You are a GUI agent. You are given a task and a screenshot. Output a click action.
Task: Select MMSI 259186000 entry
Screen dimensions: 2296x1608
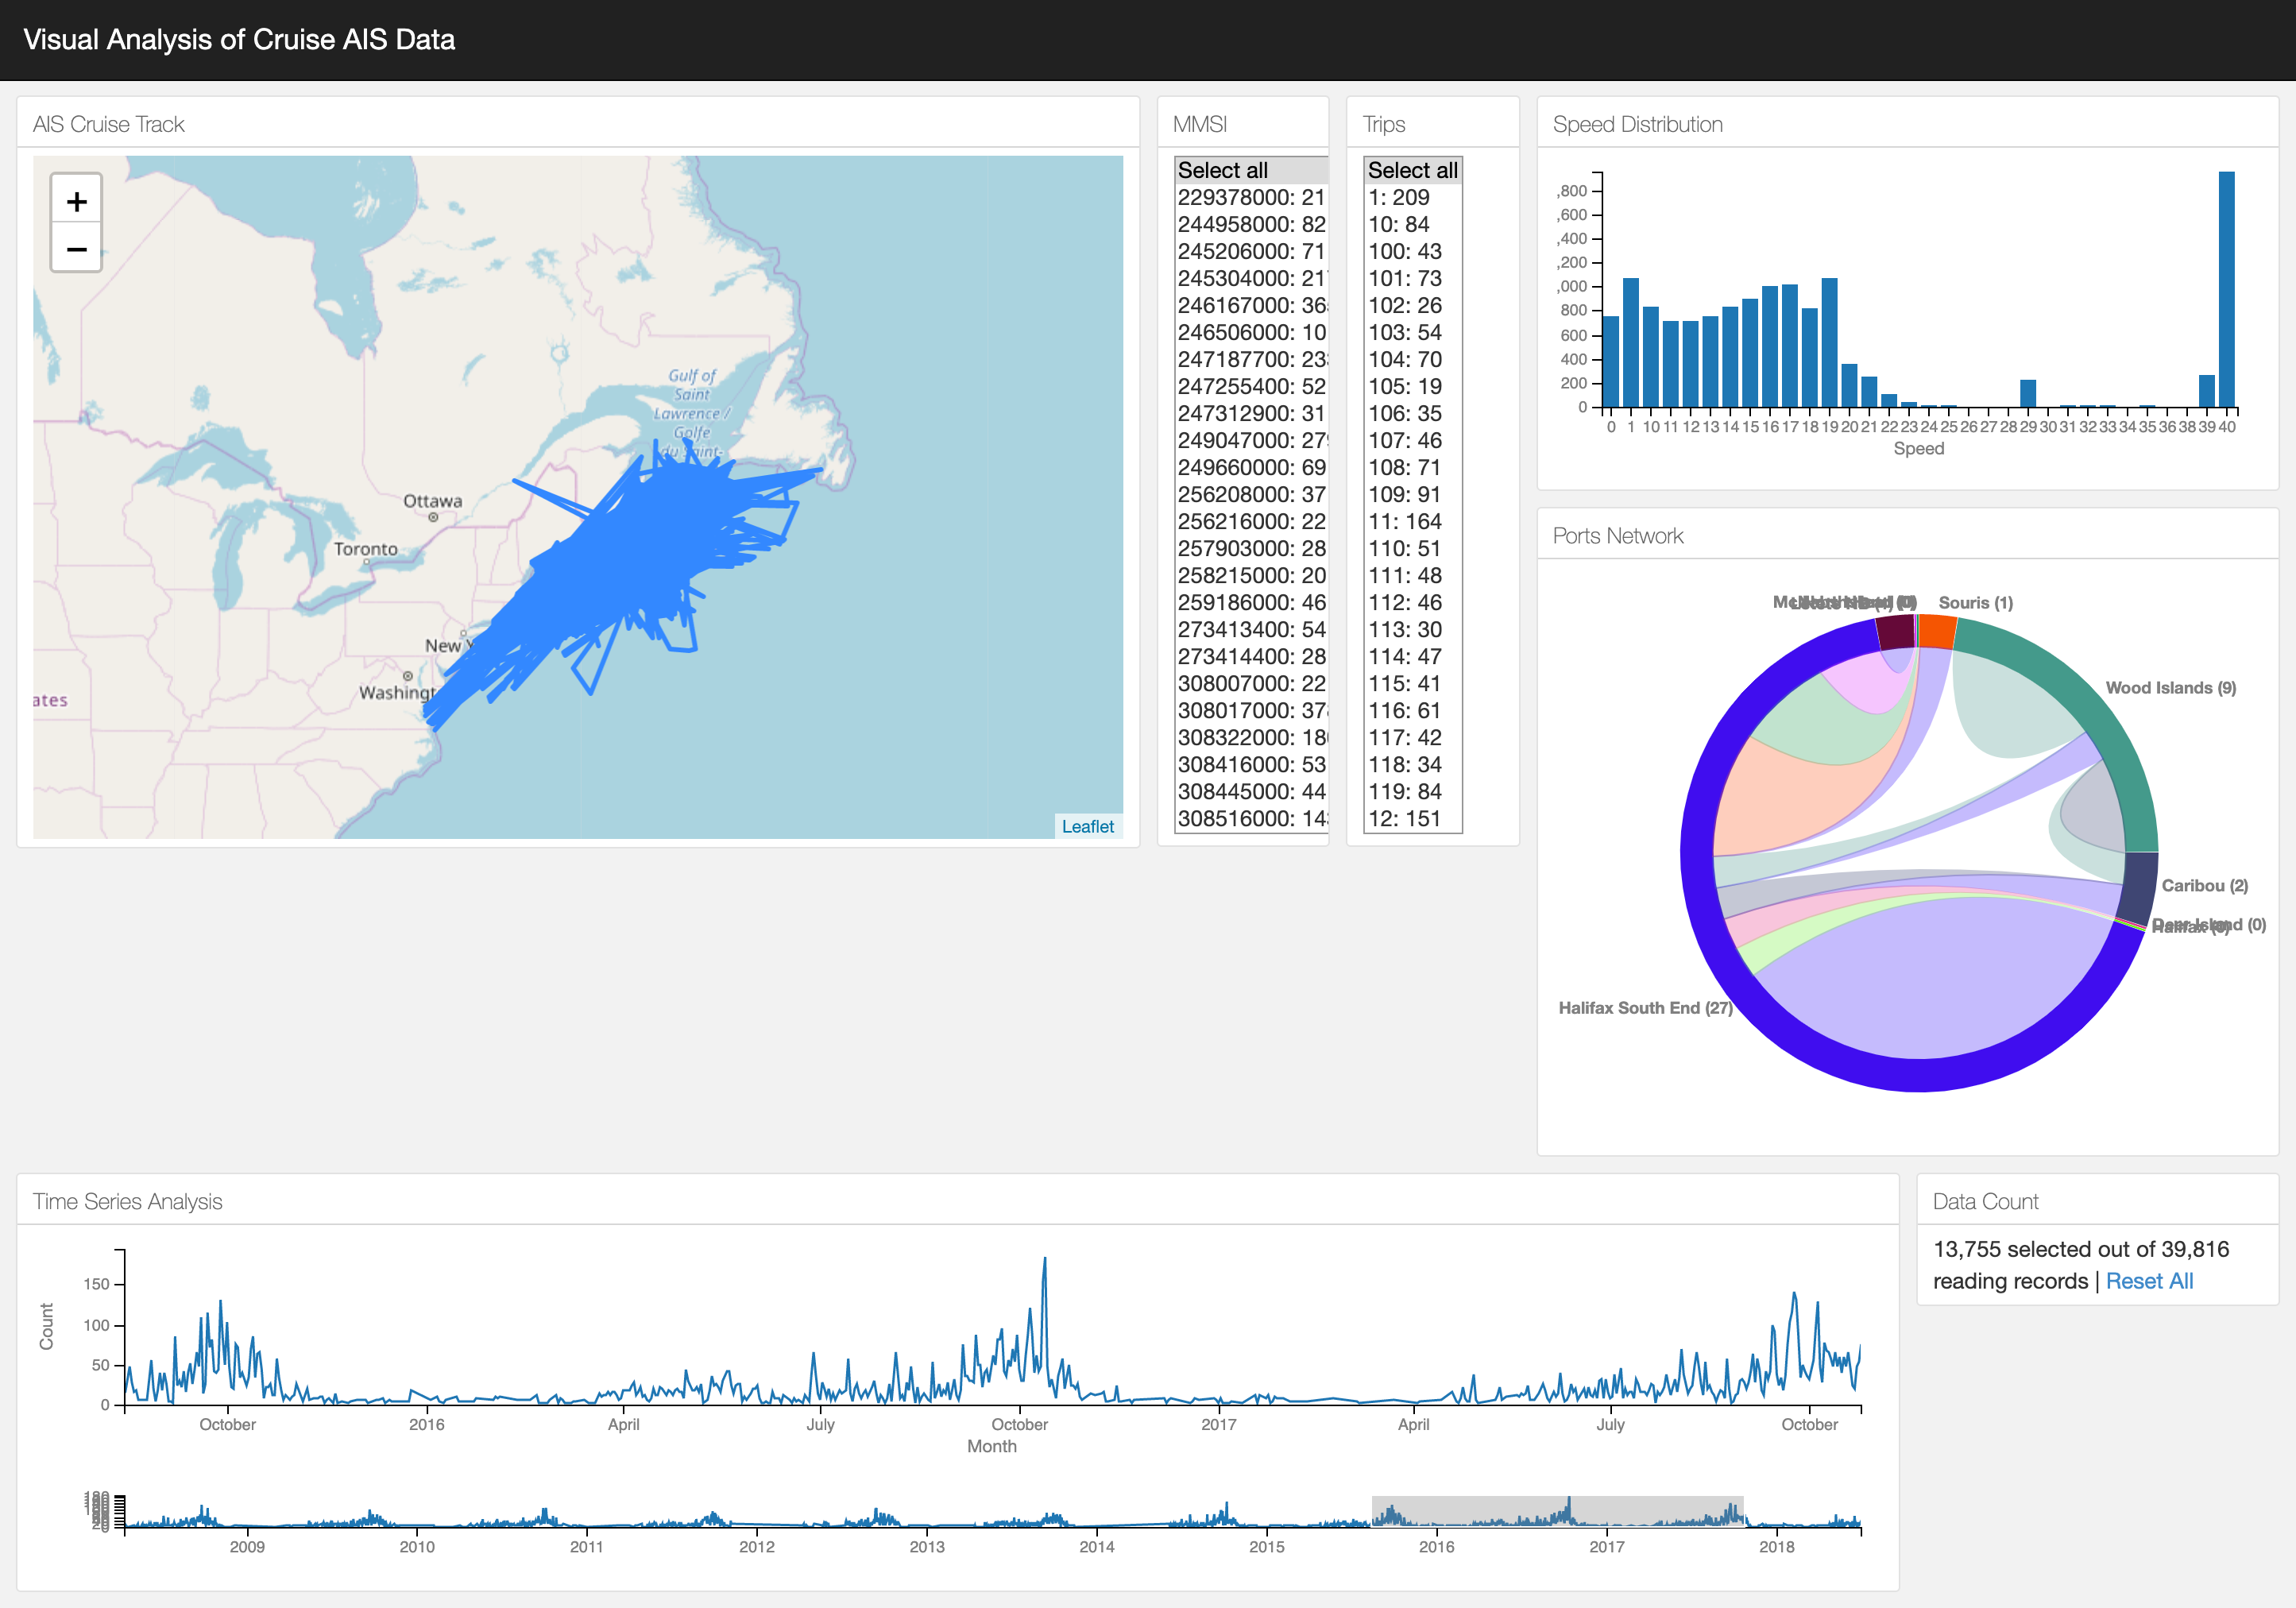1251,602
